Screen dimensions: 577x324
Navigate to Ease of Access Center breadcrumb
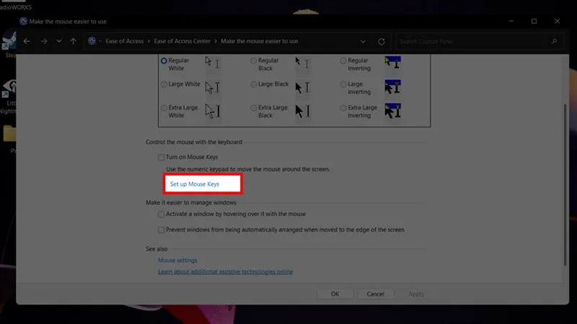[183, 41]
